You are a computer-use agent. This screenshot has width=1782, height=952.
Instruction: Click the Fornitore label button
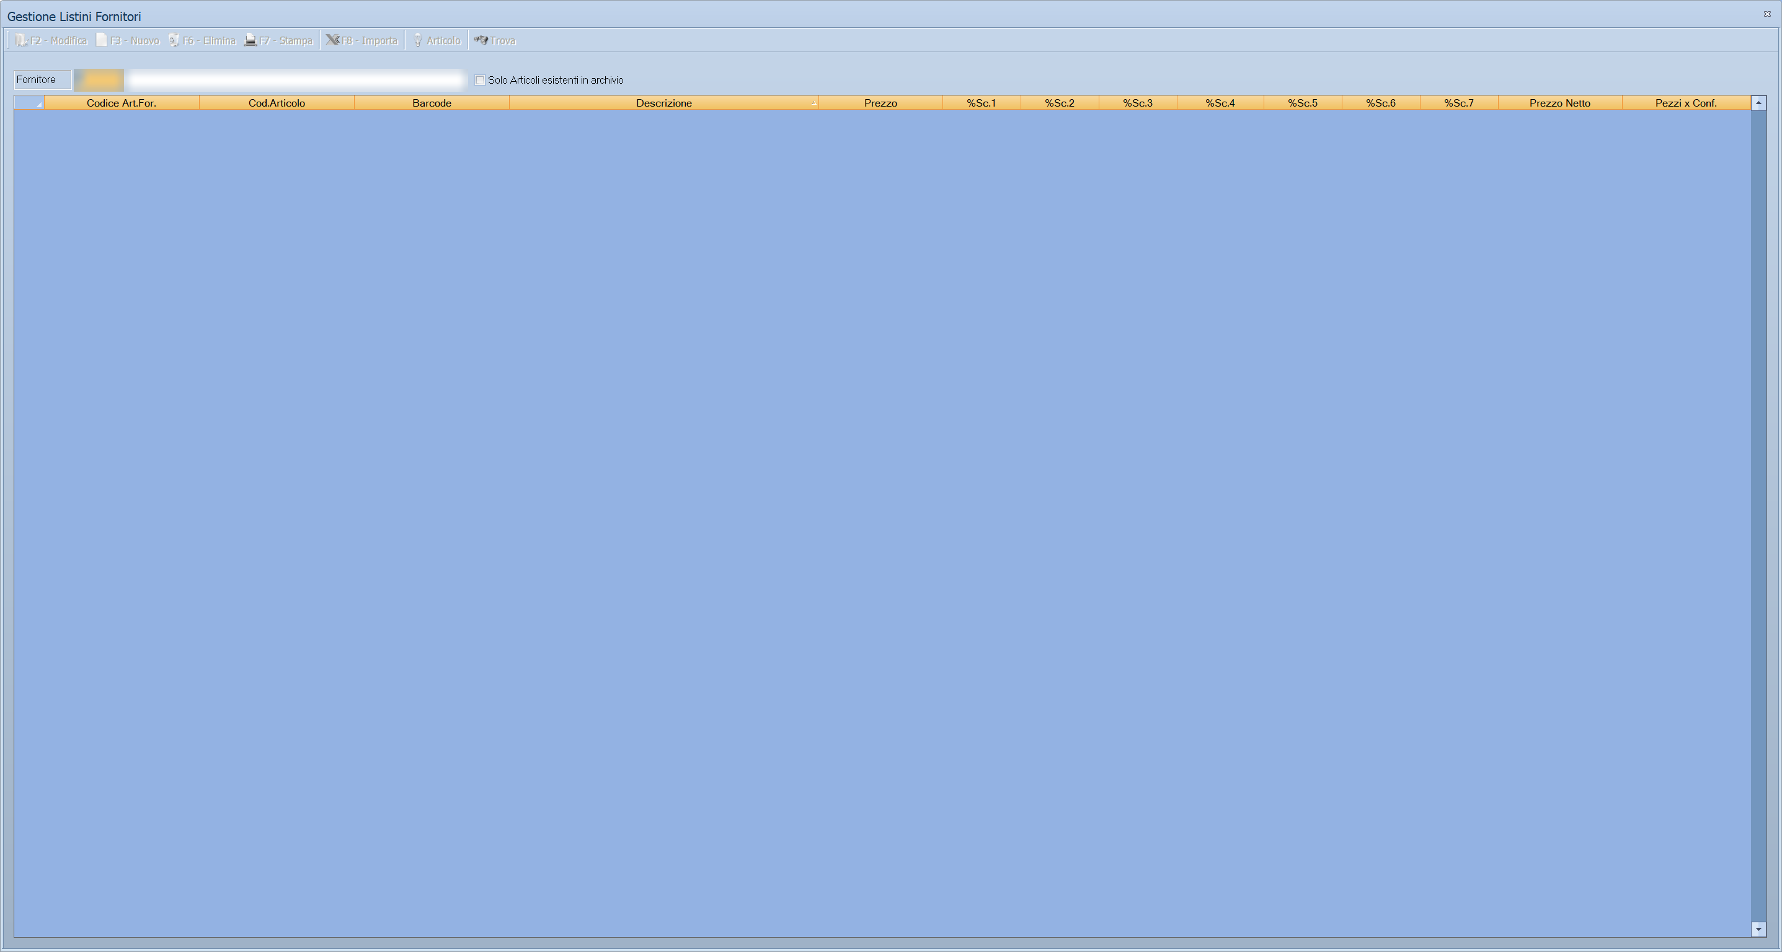tap(42, 79)
